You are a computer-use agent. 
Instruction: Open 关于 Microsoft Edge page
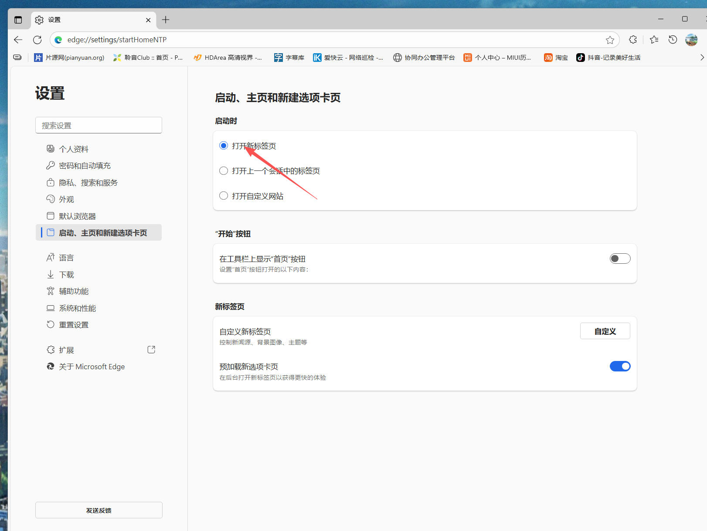click(99, 367)
